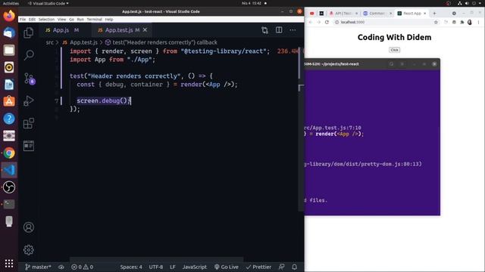Close the React App browser tab
Screen dimensions: 485x272
(424, 14)
